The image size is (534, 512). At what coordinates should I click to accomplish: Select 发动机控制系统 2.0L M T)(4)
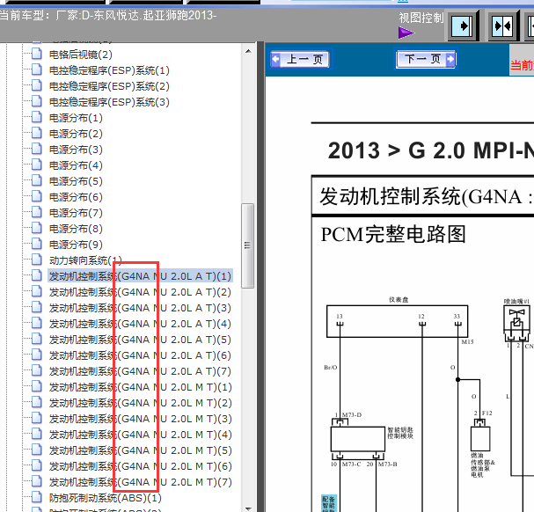point(140,435)
